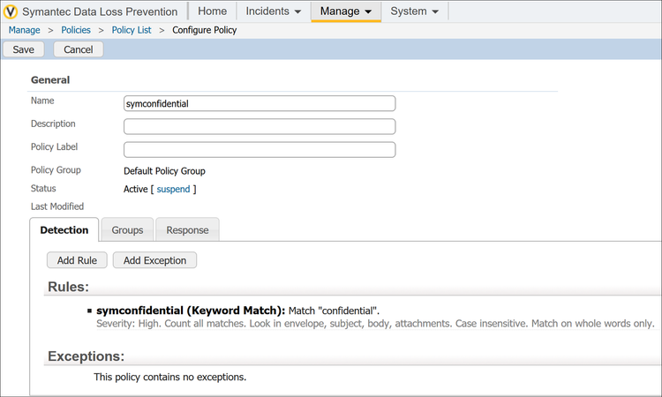Focus the Description text field

pos(260,126)
